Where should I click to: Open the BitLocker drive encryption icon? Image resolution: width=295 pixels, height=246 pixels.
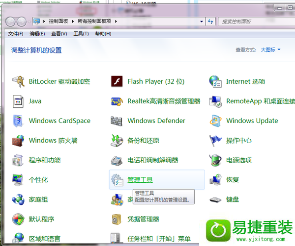pyautogui.click(x=18, y=81)
